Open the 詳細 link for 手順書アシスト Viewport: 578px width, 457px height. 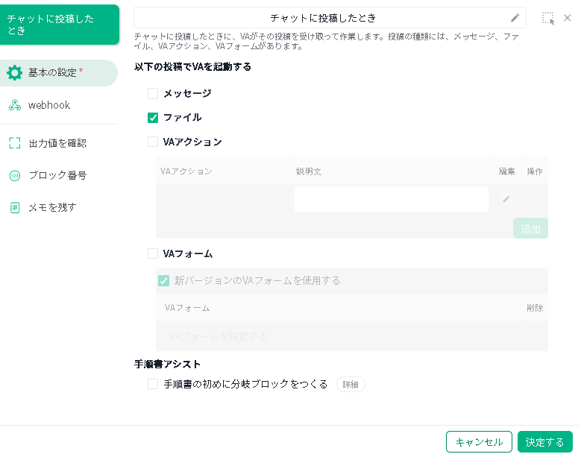coord(351,385)
